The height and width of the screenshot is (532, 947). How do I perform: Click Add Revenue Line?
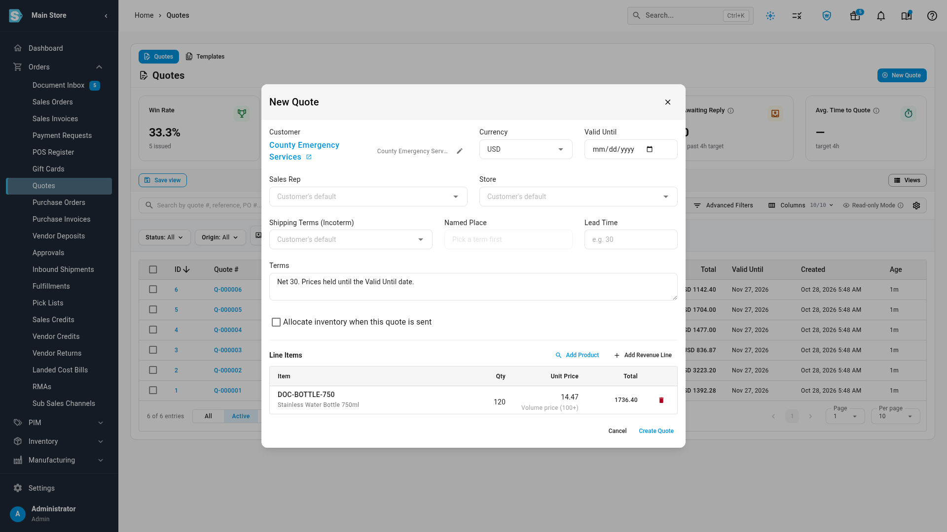643,355
